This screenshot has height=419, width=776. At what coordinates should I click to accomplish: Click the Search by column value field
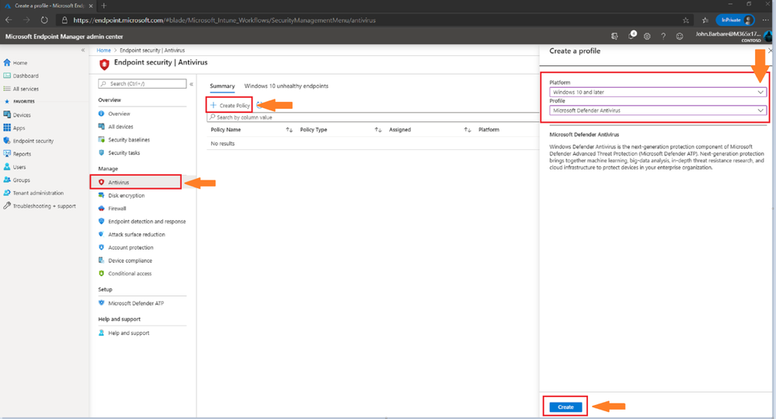(x=373, y=117)
